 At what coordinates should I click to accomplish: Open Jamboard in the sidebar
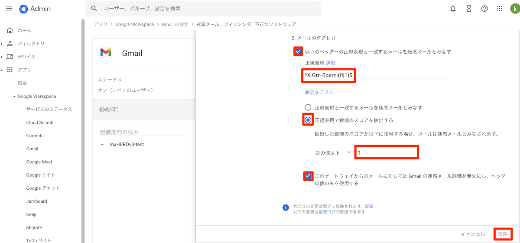point(36,201)
